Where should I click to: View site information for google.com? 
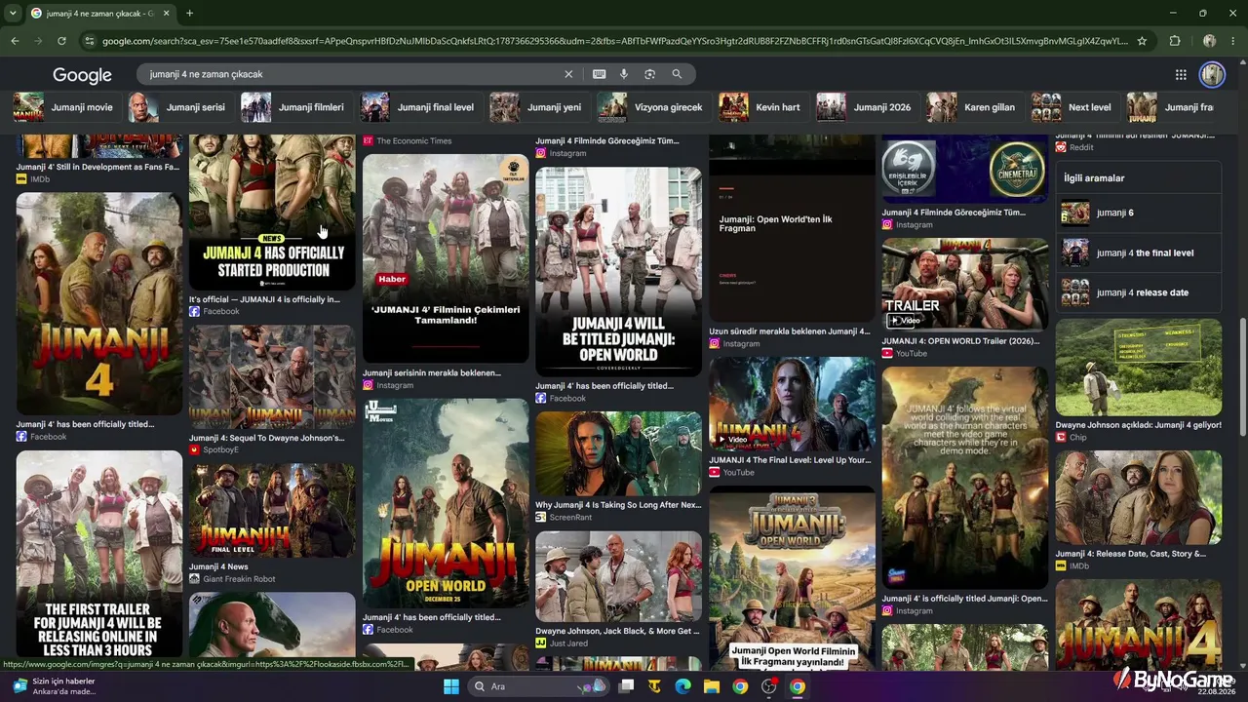90,41
